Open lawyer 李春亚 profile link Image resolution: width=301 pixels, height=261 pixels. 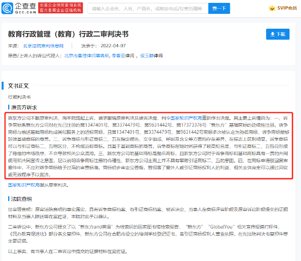click(x=118, y=56)
